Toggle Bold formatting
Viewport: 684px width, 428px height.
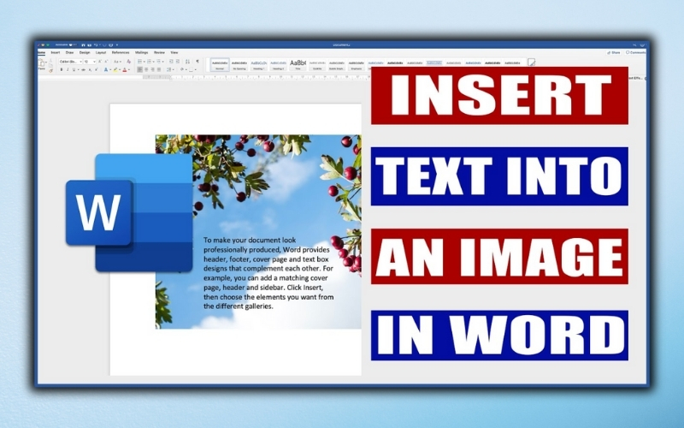[62, 69]
